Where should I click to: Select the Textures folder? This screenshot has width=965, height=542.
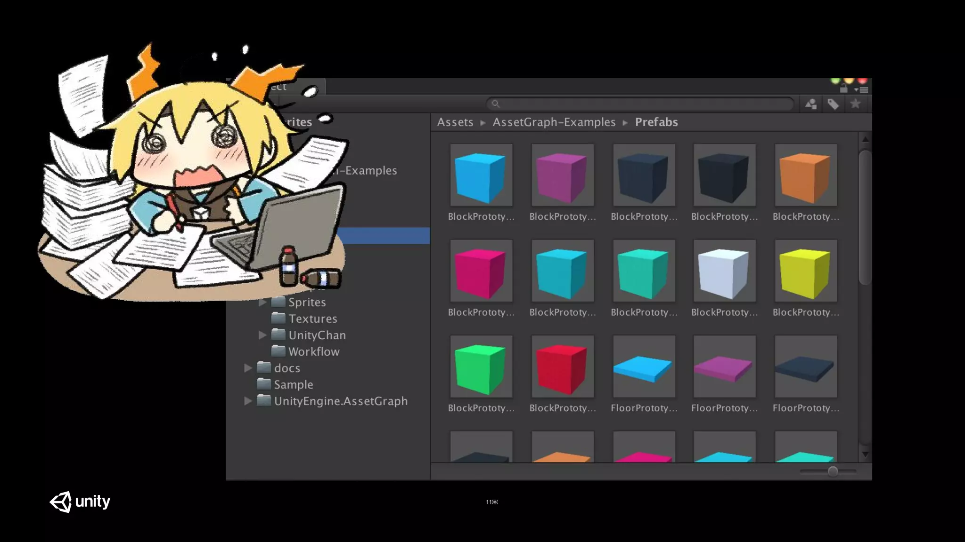[312, 319]
